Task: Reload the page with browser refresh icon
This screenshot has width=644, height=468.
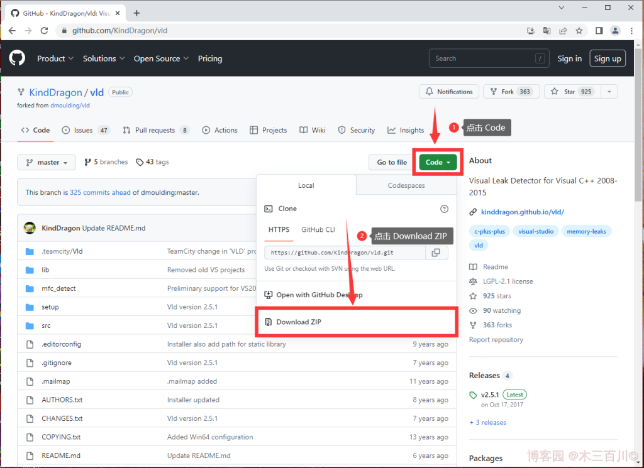Action: [45, 30]
